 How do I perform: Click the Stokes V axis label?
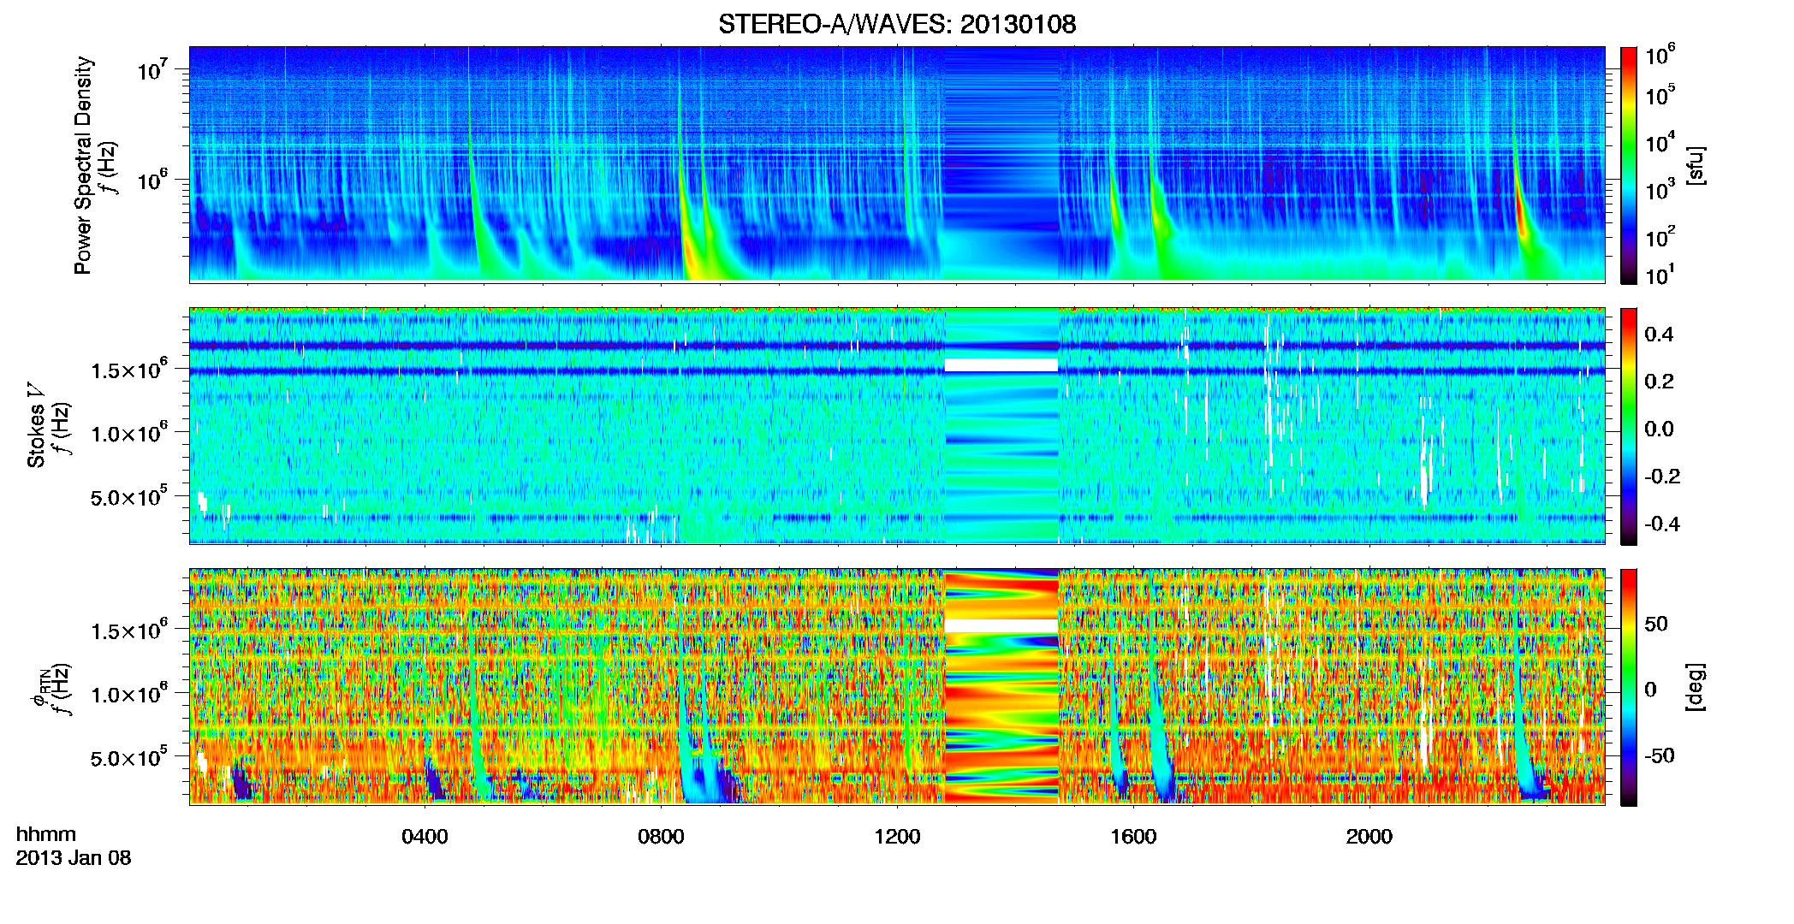point(36,425)
